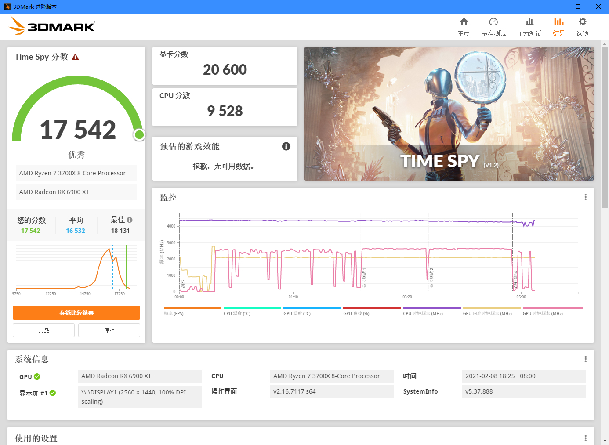This screenshot has width=609, height=445.
Task: Open the 基准测试 benchmark gauge icon
Action: point(493,22)
